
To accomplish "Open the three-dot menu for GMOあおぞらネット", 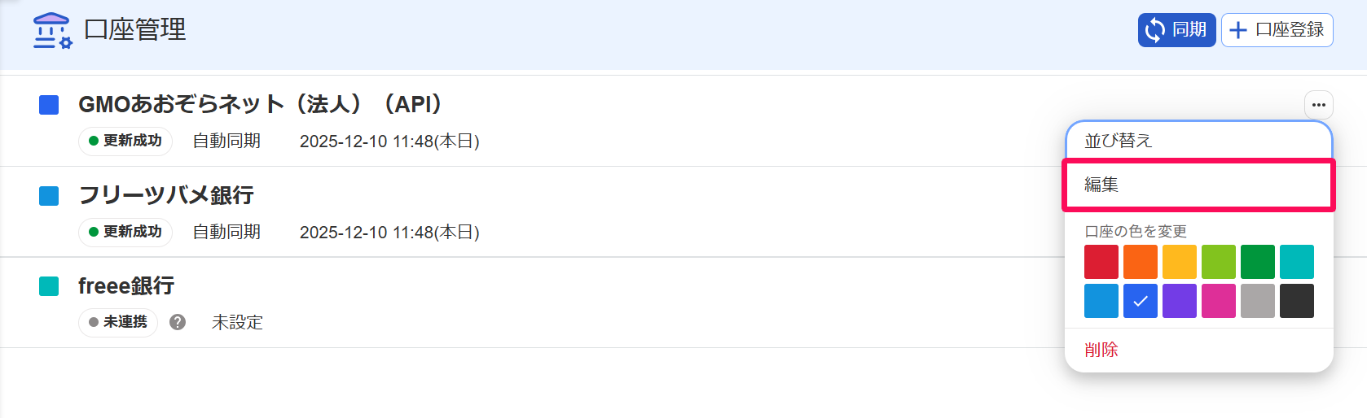I will pyautogui.click(x=1319, y=105).
